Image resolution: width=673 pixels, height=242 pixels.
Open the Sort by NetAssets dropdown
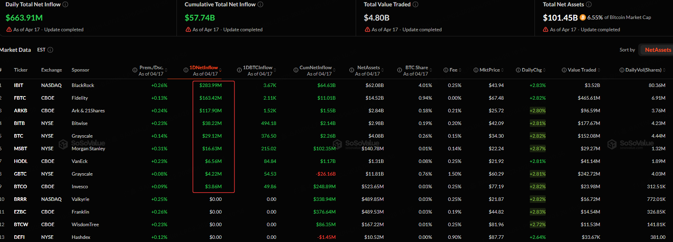tap(658, 50)
